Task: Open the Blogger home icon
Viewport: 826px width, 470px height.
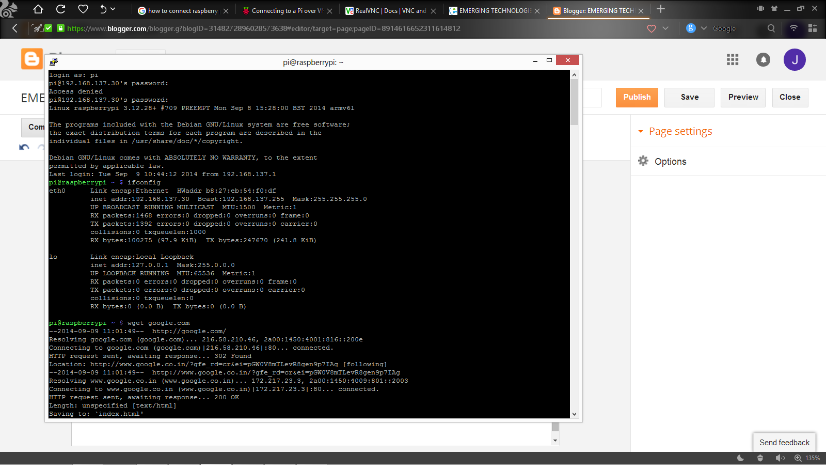Action: click(31, 59)
